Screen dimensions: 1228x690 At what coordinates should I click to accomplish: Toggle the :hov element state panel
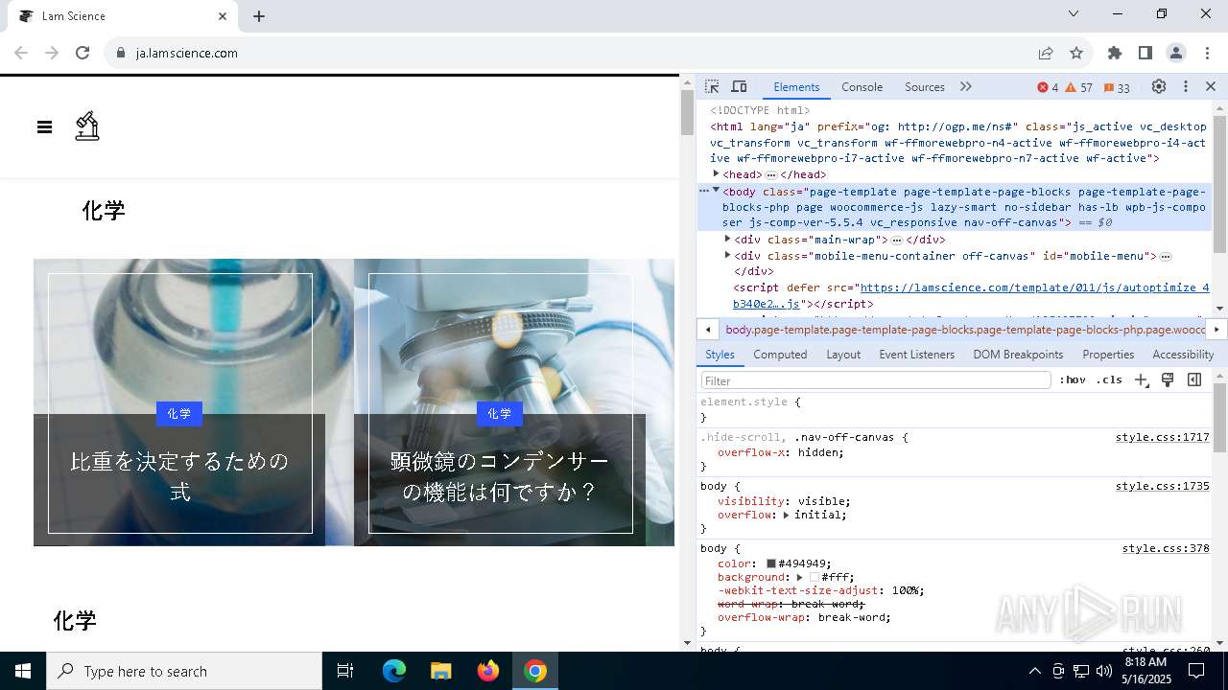point(1073,380)
